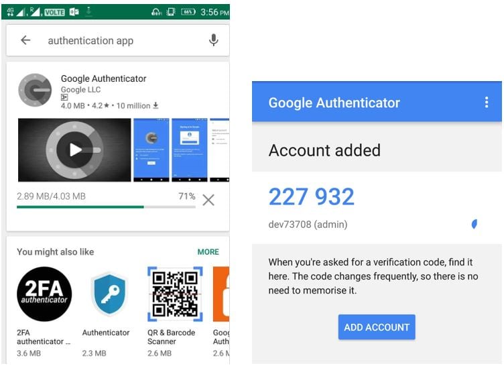Image resolution: width=504 pixels, height=366 pixels.
Task: Tap the partially visible orange app icon
Action: point(221,294)
